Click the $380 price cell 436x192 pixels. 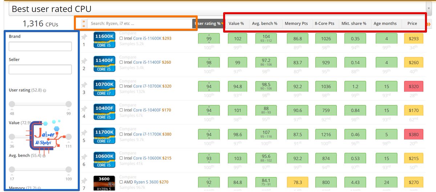[413, 134]
